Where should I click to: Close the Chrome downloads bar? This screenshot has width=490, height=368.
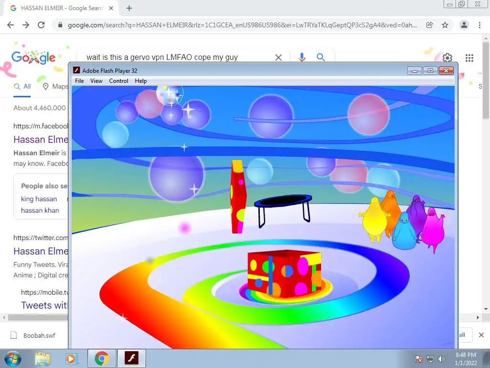point(481,335)
